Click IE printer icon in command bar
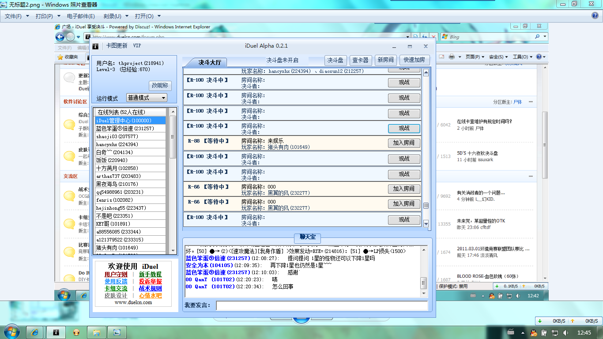The width and height of the screenshot is (603, 339). tap(452, 57)
